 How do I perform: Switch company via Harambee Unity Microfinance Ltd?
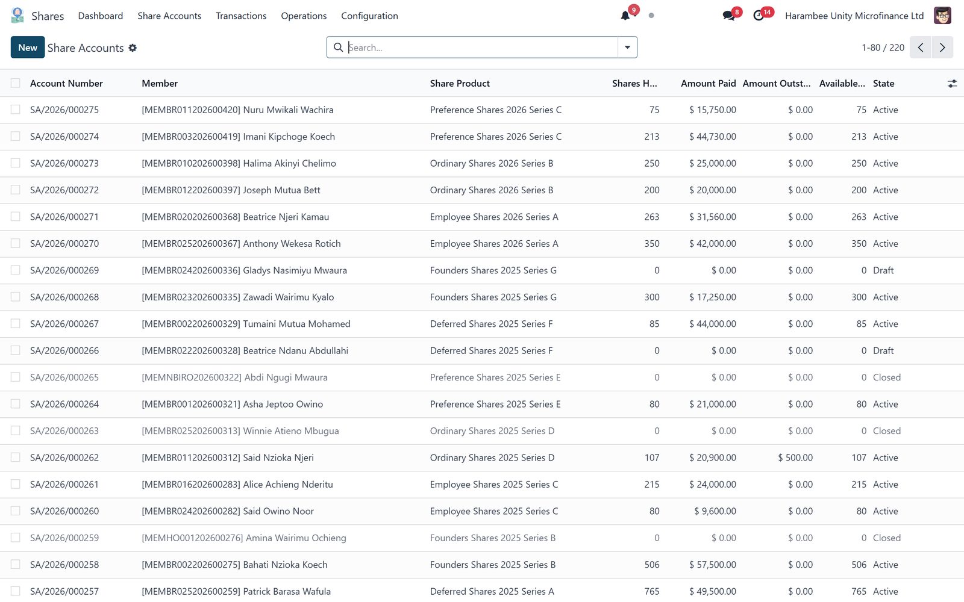[x=854, y=16]
